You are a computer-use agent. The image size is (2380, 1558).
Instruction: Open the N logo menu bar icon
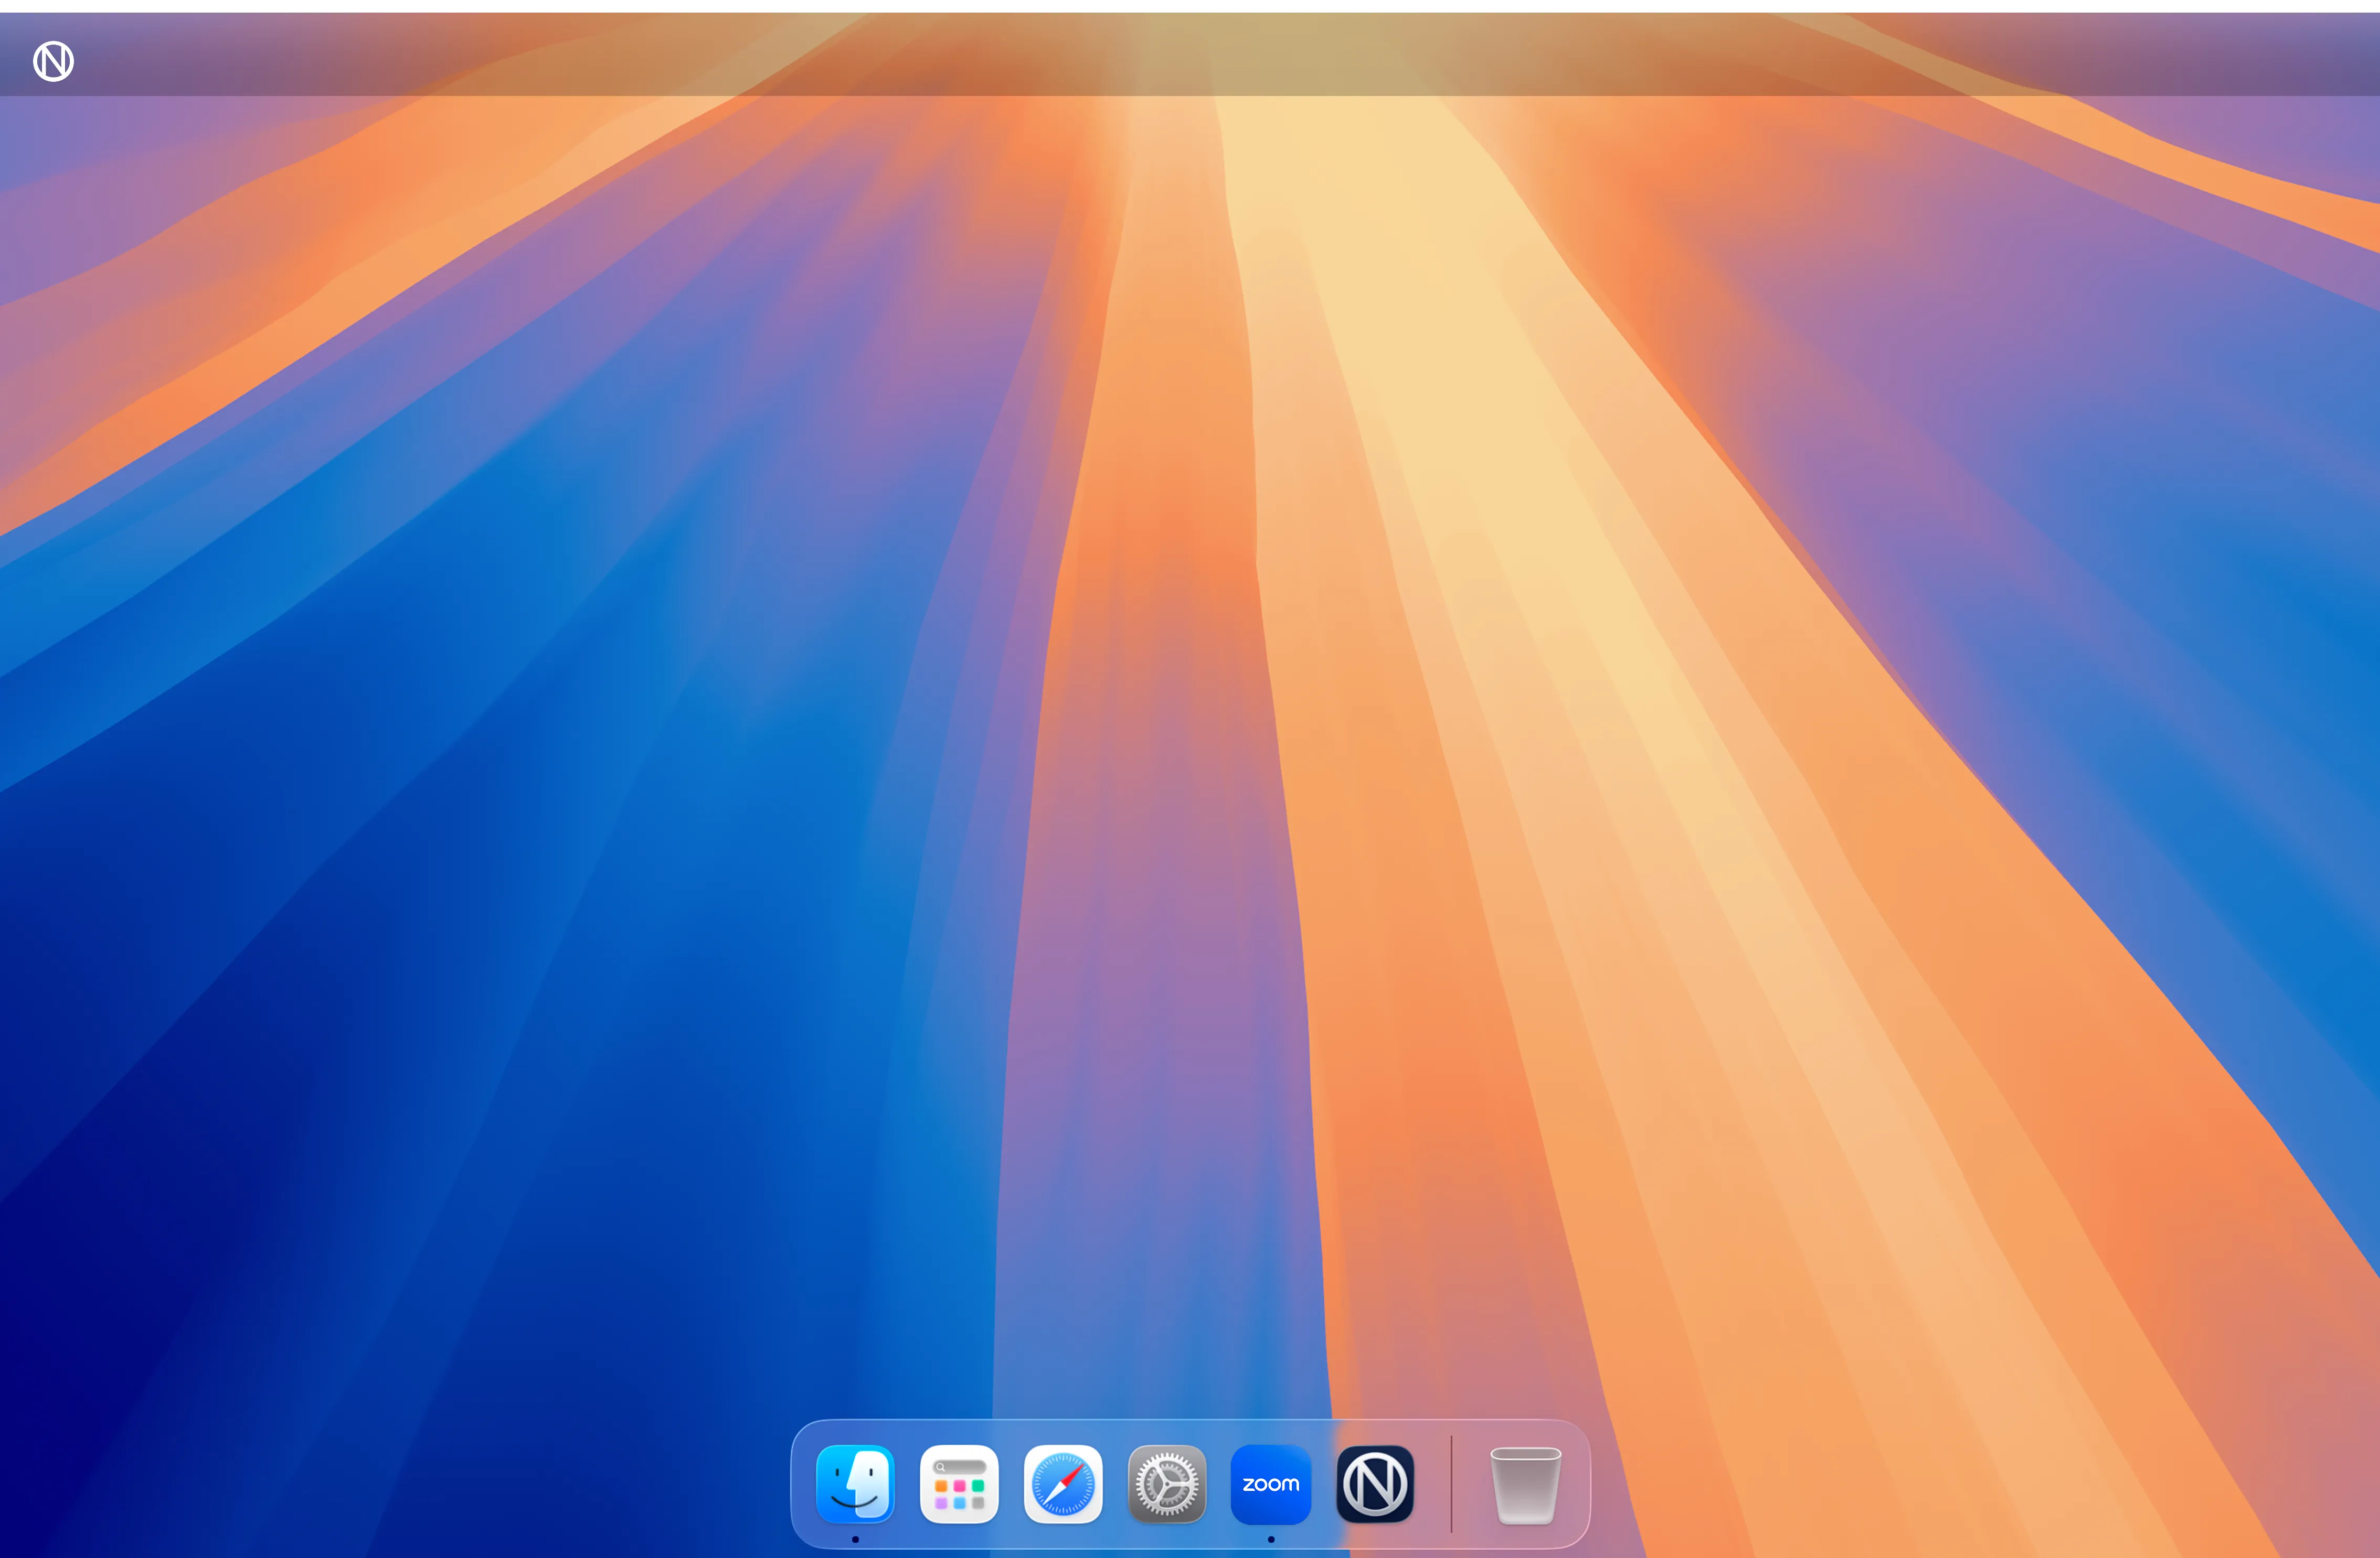click(53, 61)
